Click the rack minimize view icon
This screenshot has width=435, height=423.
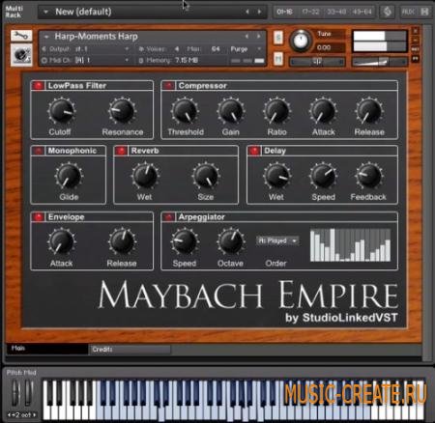424,12
